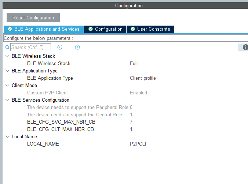Click the magnifier search icon
This screenshot has width=248, height=184.
[7, 47]
